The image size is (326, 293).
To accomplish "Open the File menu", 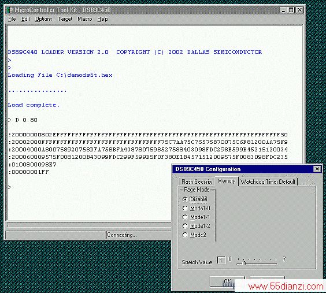I will point(12,19).
